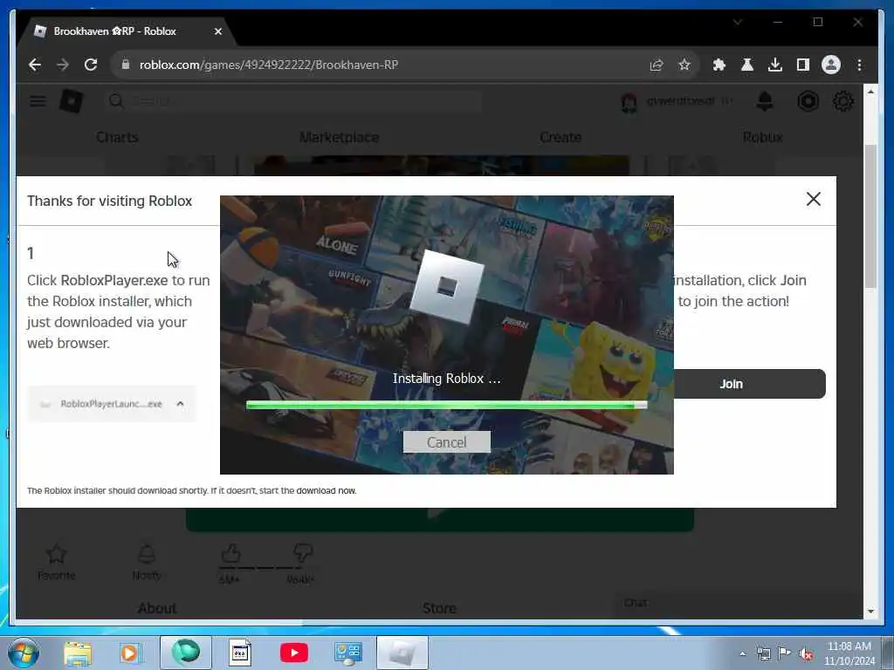Click the Roblox installer taskbar icon
The height and width of the screenshot is (670, 894).
402,653
